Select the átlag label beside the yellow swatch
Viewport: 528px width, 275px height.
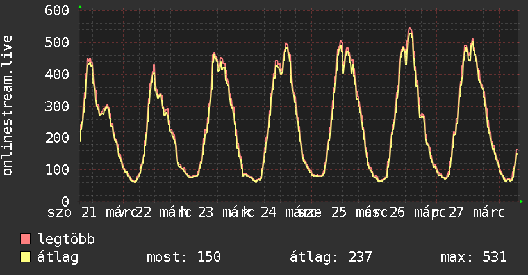pos(58,257)
